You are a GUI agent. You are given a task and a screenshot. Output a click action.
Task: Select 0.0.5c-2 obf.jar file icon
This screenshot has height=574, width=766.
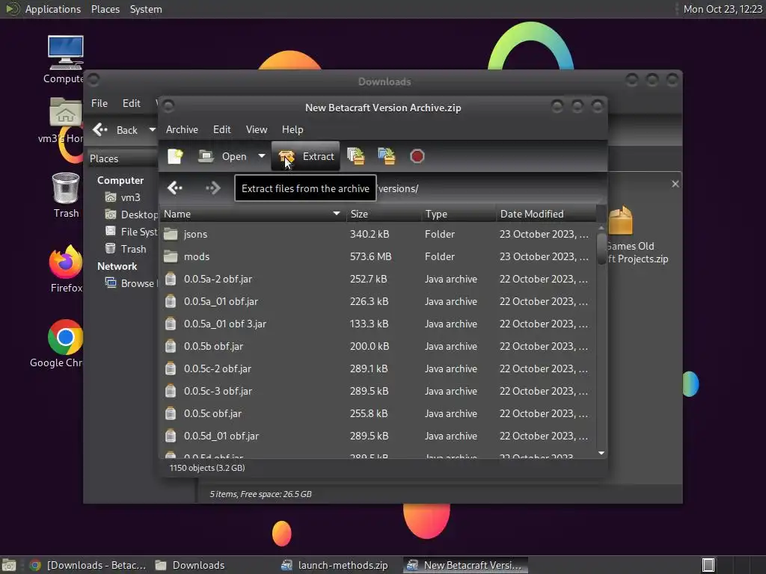[x=171, y=369]
